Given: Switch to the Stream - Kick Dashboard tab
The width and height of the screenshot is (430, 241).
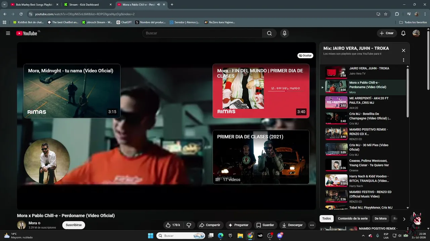Looking at the screenshot, I should coord(88,5).
